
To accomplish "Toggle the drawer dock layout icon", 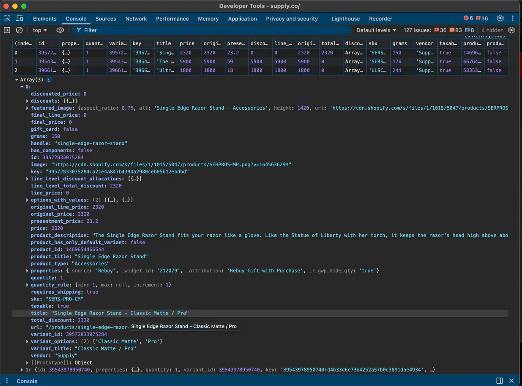I will pyautogui.click(x=499, y=381).
